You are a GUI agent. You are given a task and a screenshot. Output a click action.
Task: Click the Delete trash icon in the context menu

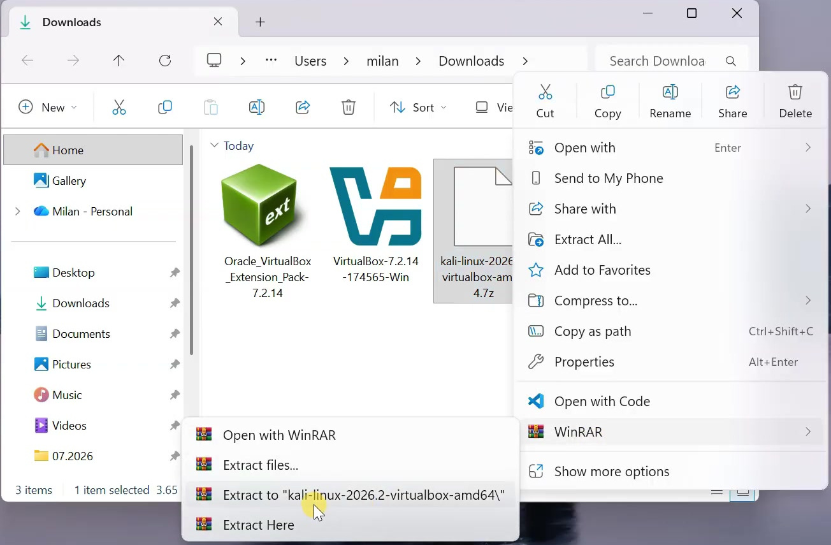point(795,92)
